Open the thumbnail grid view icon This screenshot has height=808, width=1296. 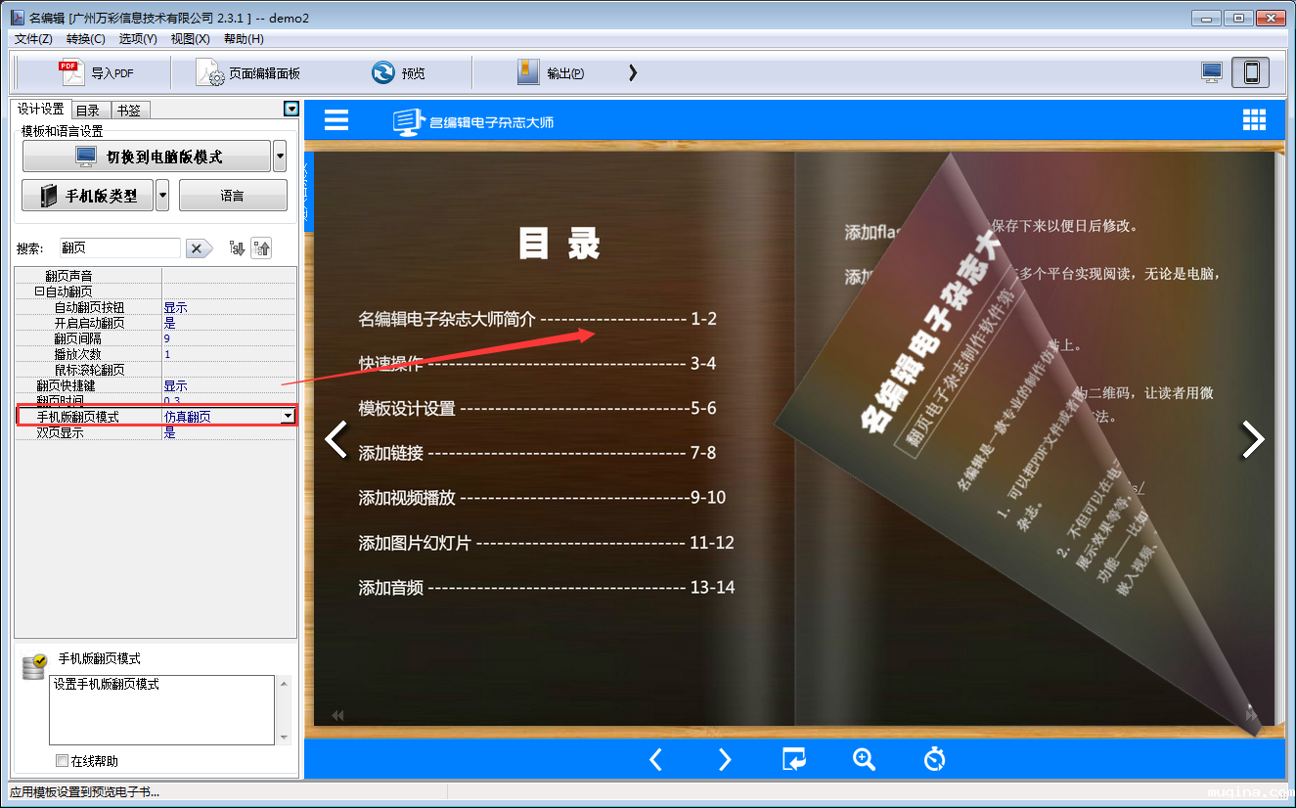click(x=1254, y=119)
